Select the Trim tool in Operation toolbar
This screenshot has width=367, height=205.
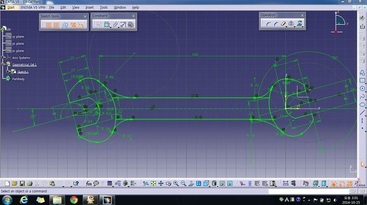pos(283,24)
